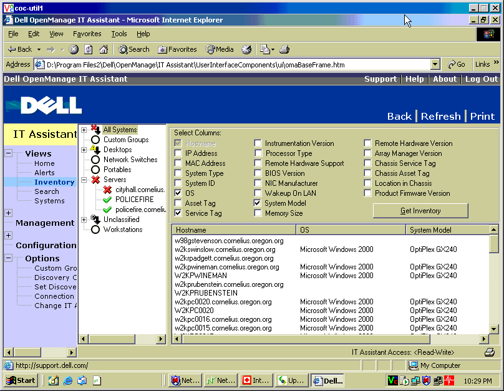This screenshot has width=504, height=391.
Task: Click the Support link in header
Action: point(380,79)
